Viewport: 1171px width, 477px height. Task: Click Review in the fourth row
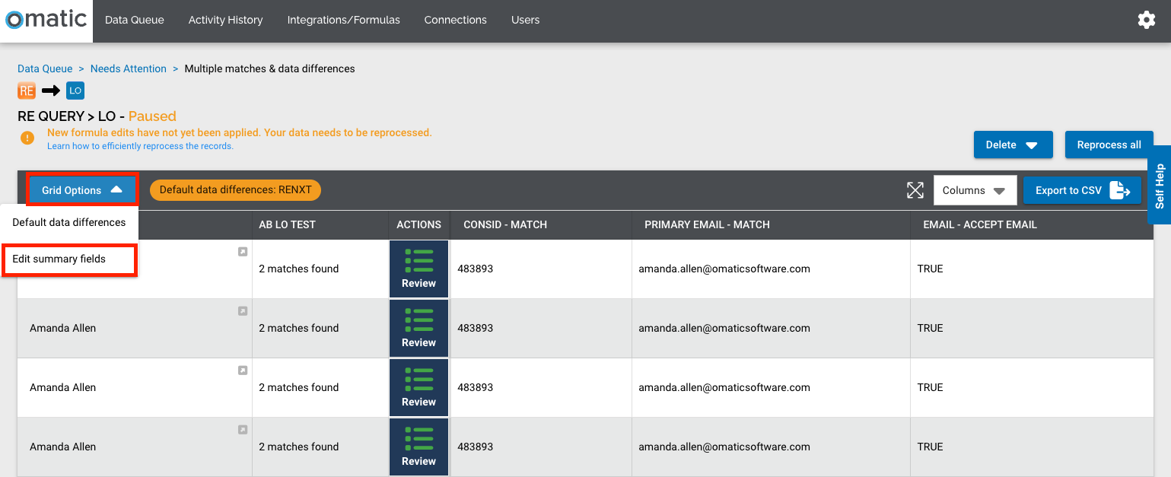(x=418, y=447)
